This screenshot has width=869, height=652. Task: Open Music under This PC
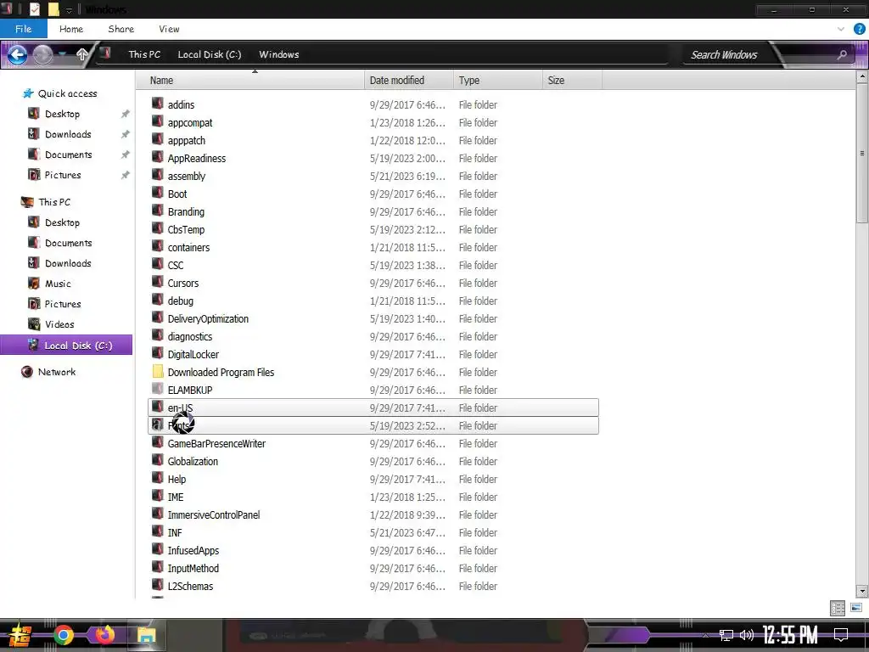(58, 284)
